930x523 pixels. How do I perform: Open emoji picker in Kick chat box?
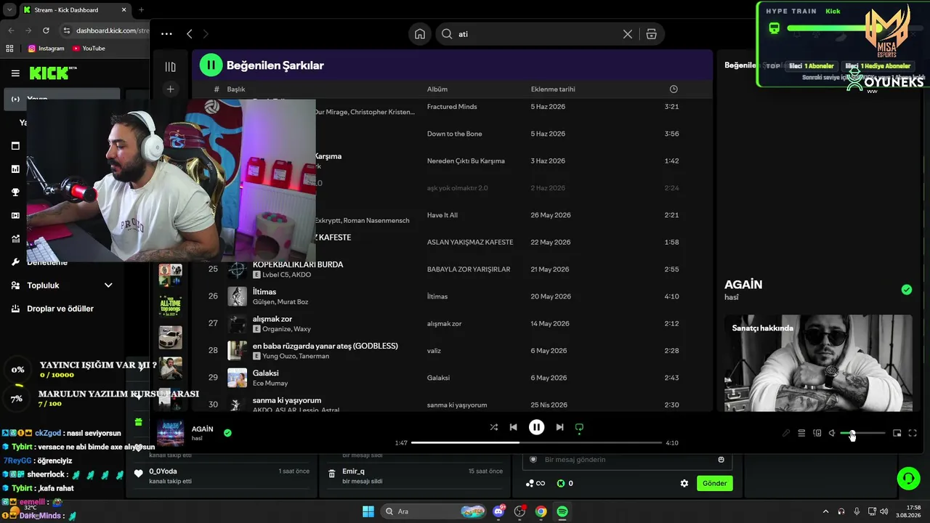point(721,460)
